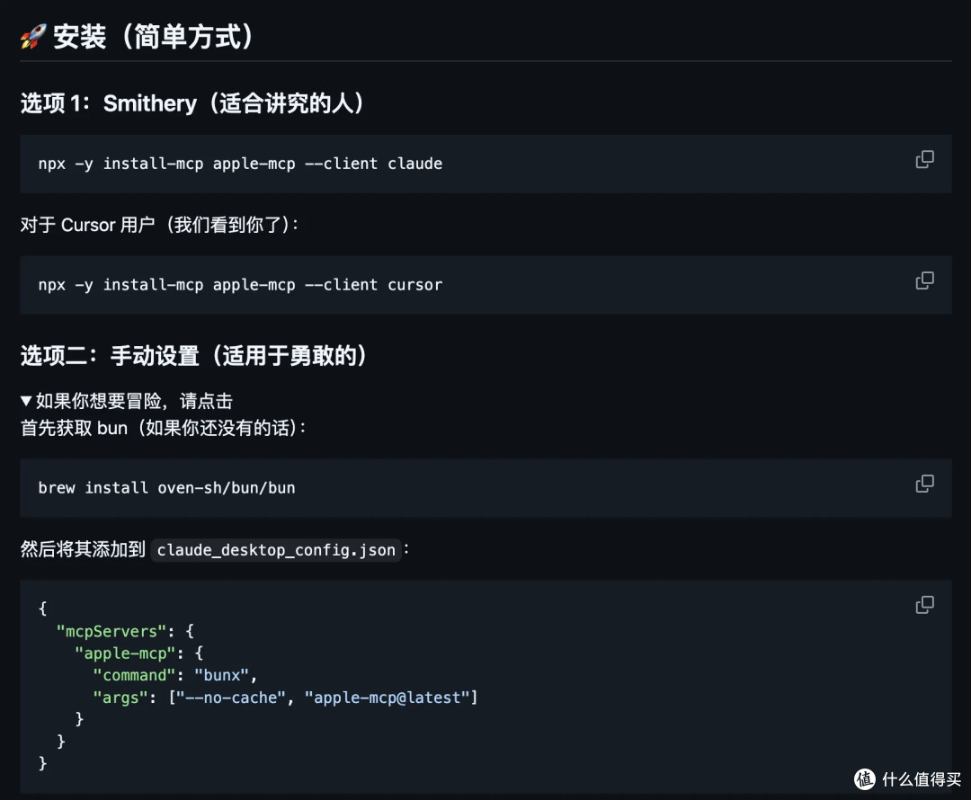Click the --no-cache argument in args

click(230, 698)
